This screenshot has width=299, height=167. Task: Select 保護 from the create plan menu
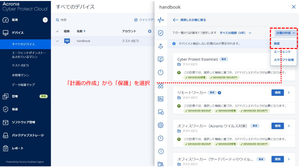[x=277, y=43]
